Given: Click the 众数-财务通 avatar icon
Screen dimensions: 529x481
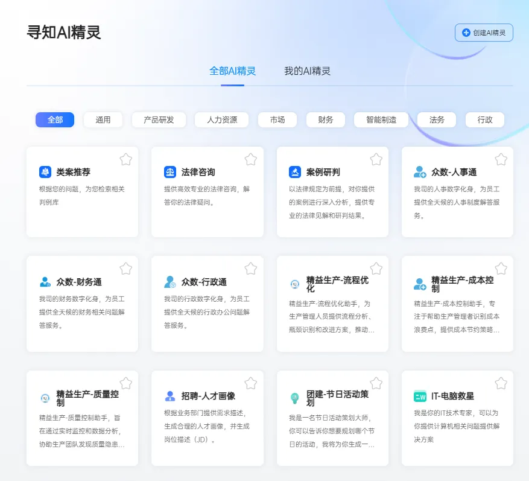Looking at the screenshot, I should (45, 282).
